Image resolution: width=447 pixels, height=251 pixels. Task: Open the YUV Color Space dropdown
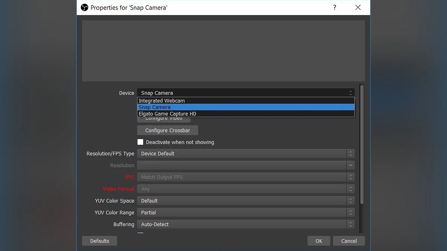pyautogui.click(x=245, y=201)
